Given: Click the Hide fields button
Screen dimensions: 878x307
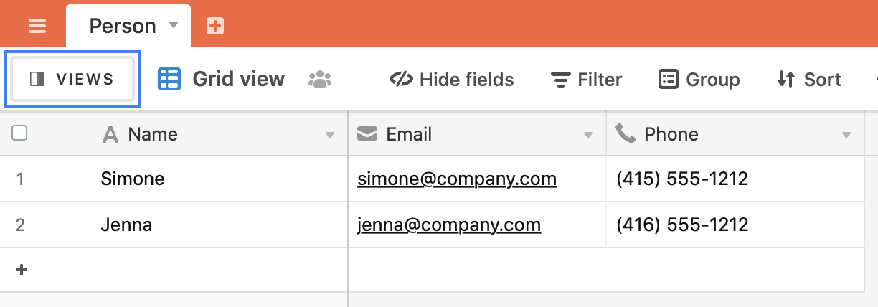Looking at the screenshot, I should coord(451,80).
